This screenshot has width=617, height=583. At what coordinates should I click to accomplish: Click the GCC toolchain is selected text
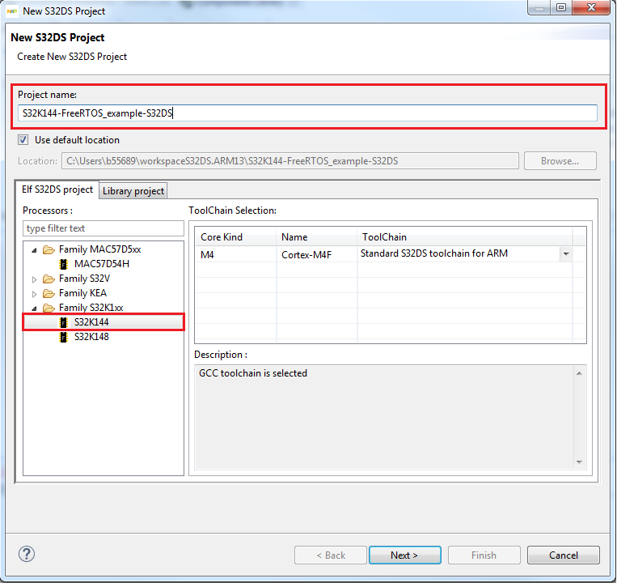[x=253, y=373]
